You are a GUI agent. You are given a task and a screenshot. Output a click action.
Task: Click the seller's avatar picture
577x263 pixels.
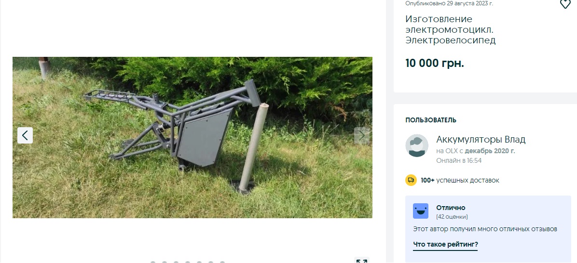(417, 145)
